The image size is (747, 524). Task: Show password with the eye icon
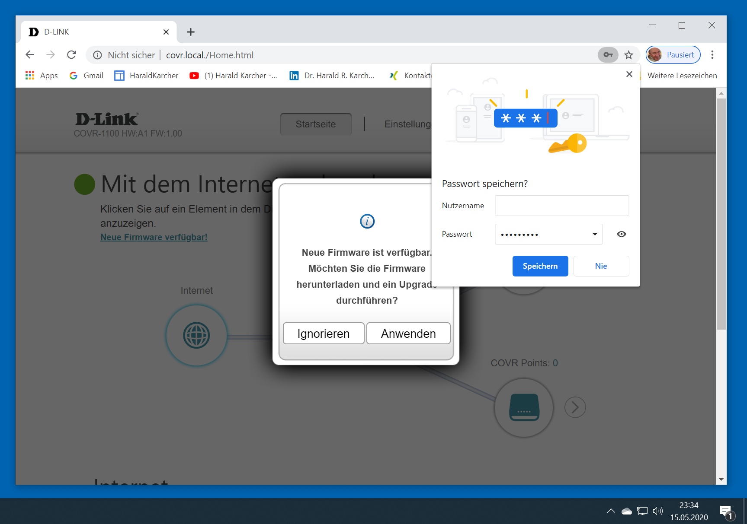tap(622, 234)
